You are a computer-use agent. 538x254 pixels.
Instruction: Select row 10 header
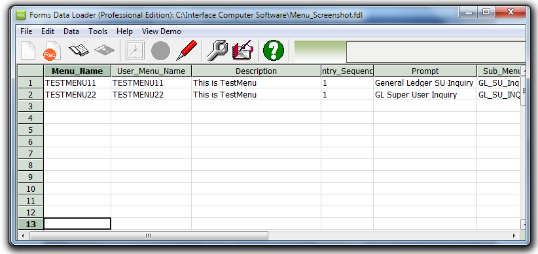pyautogui.click(x=31, y=189)
